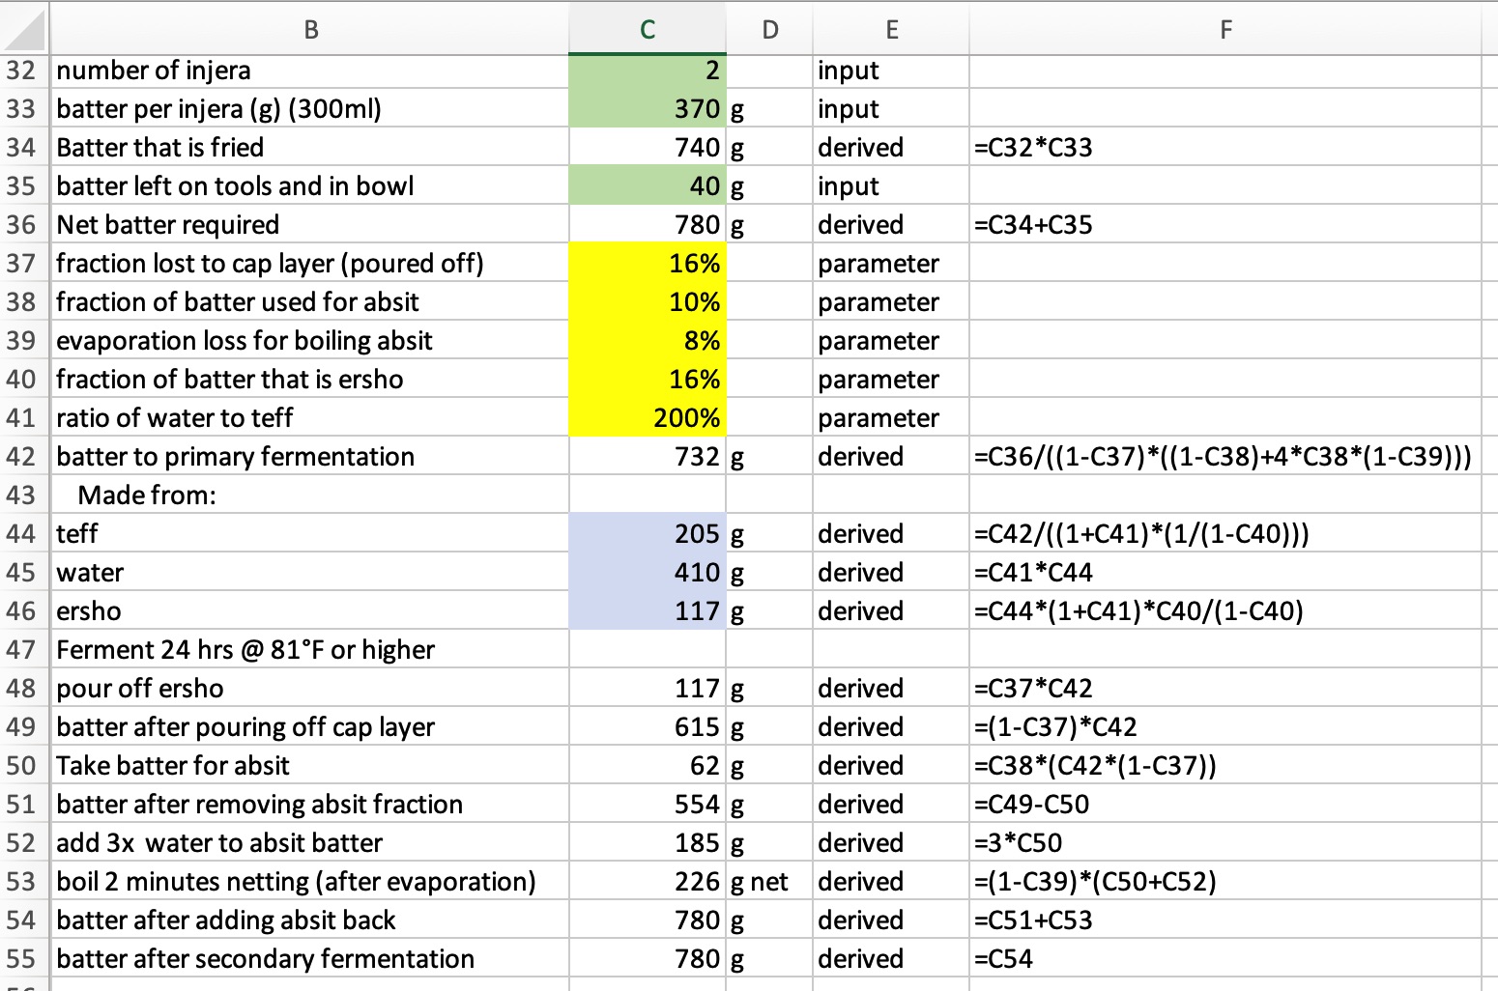Select the yellow cell showing 200%
Screen dimensions: 1498x991
point(648,418)
